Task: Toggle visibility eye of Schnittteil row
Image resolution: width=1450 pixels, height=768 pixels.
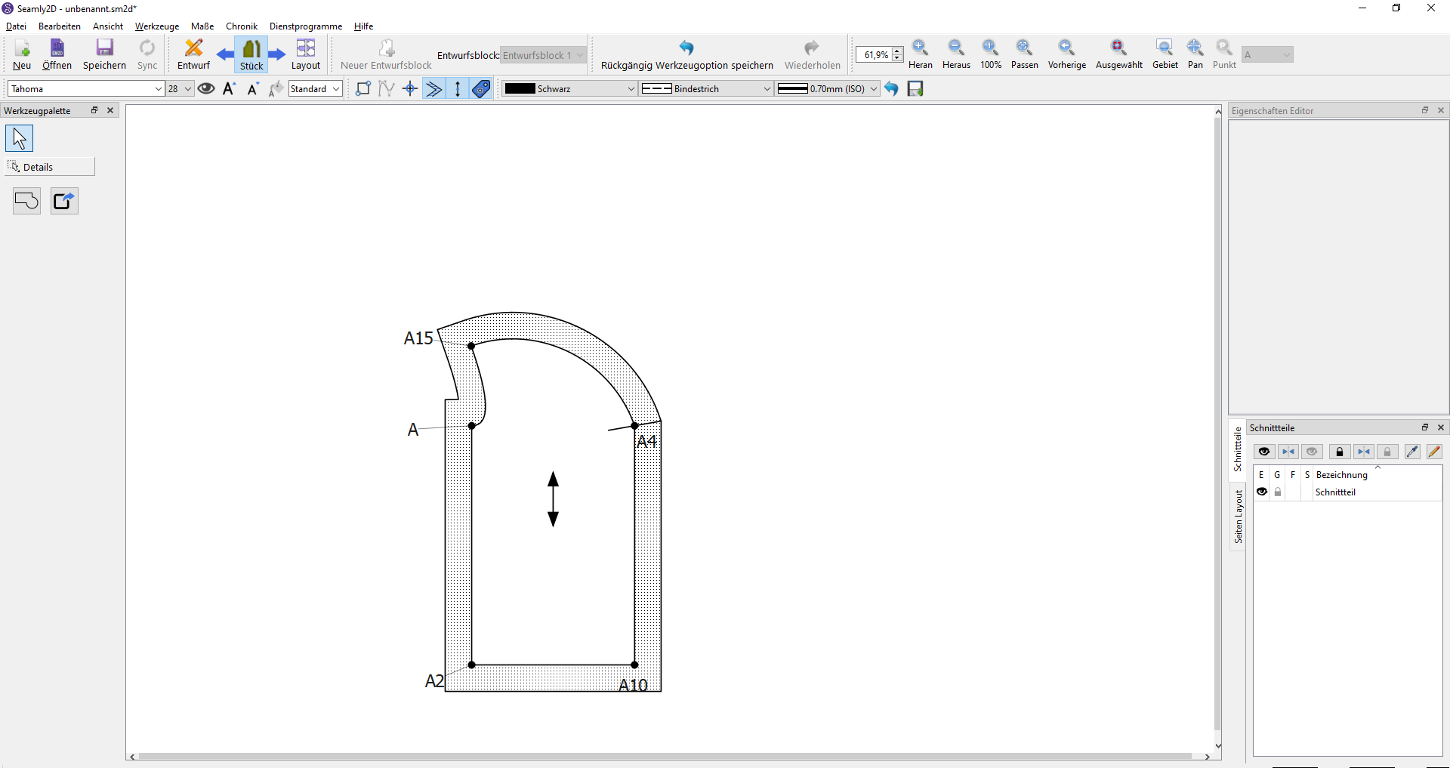Action: 1262,492
